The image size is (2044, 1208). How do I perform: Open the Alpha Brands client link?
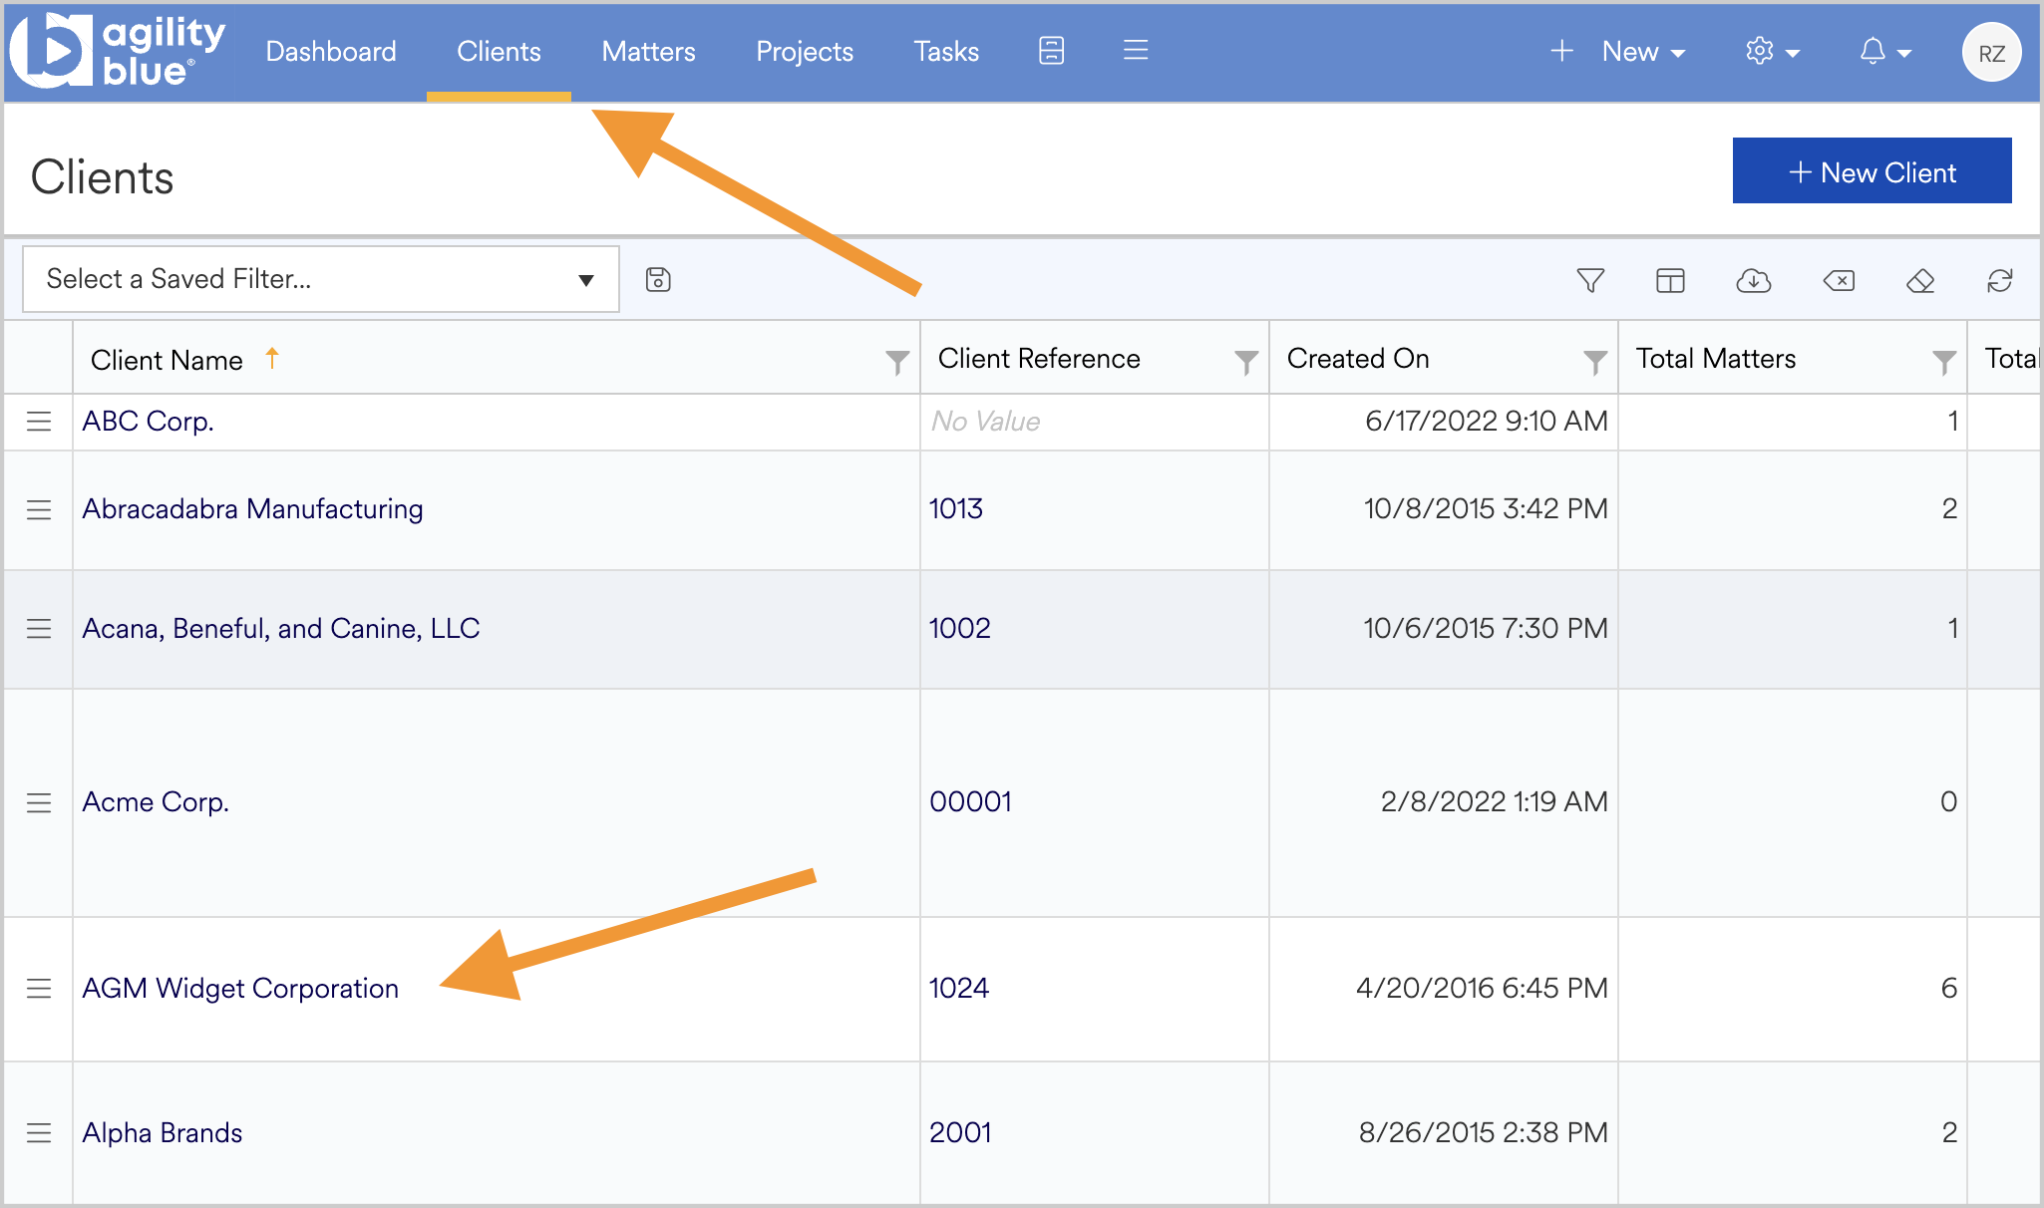(x=163, y=1133)
